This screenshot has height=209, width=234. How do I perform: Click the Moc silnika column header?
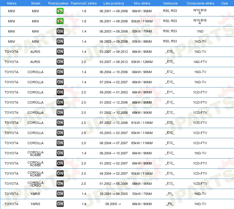(142, 3)
